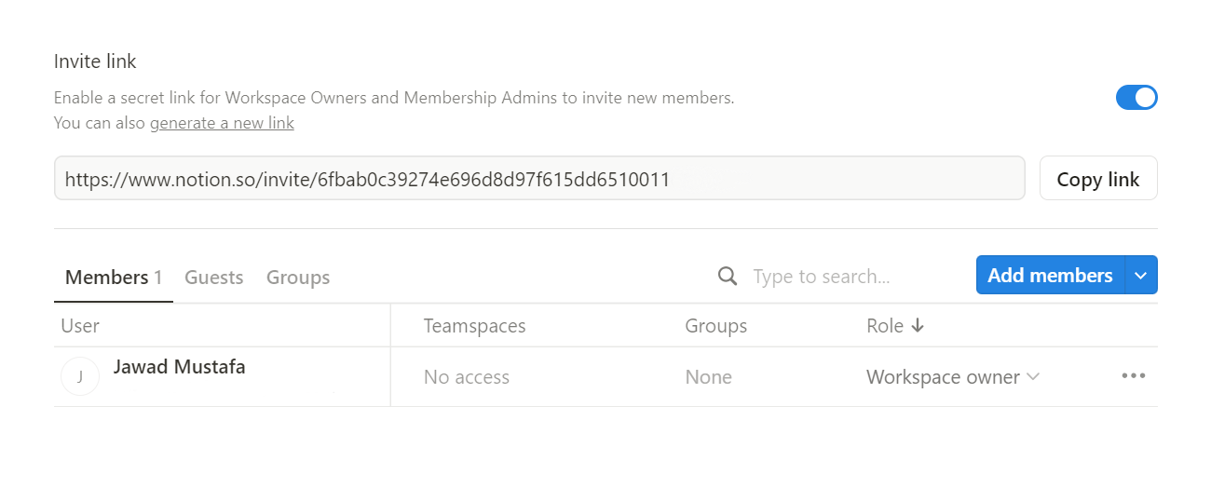Open the Guests tab
The height and width of the screenshot is (502, 1211).
(213, 278)
